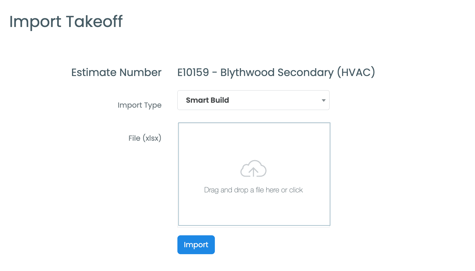
Task: Click the upward arrow inside the cloud icon
Action: pyautogui.click(x=253, y=172)
